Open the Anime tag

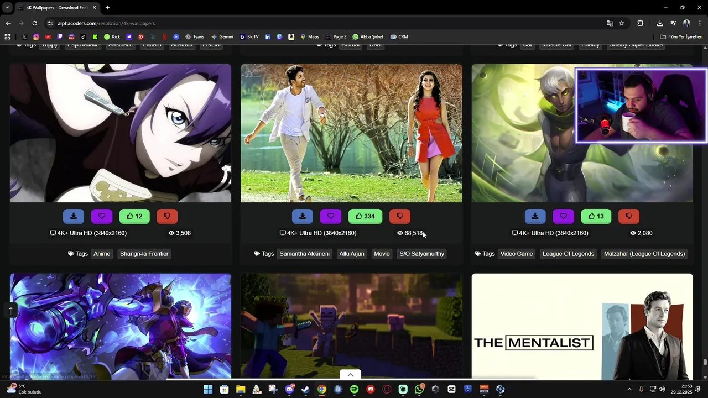pos(102,254)
